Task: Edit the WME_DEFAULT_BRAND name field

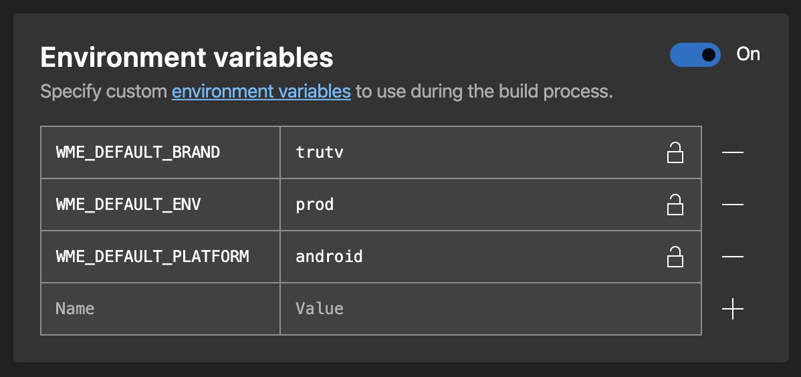Action: (x=160, y=152)
